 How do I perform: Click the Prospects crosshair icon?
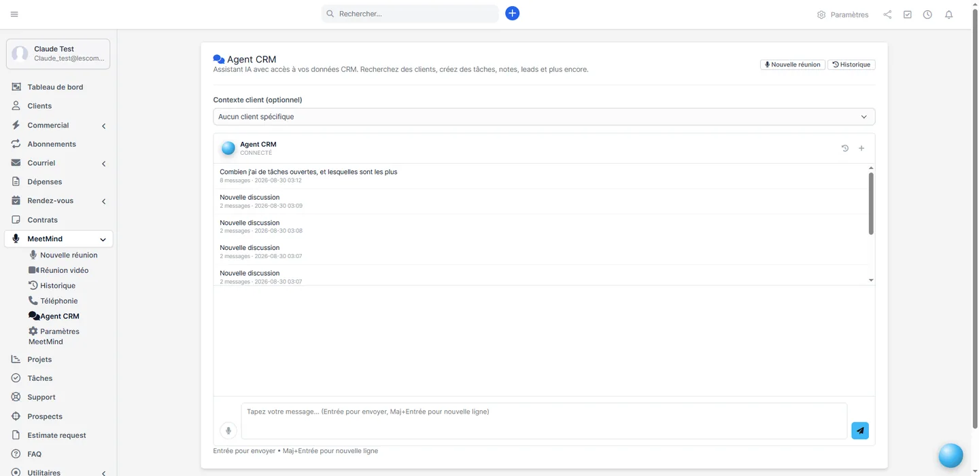tap(16, 416)
